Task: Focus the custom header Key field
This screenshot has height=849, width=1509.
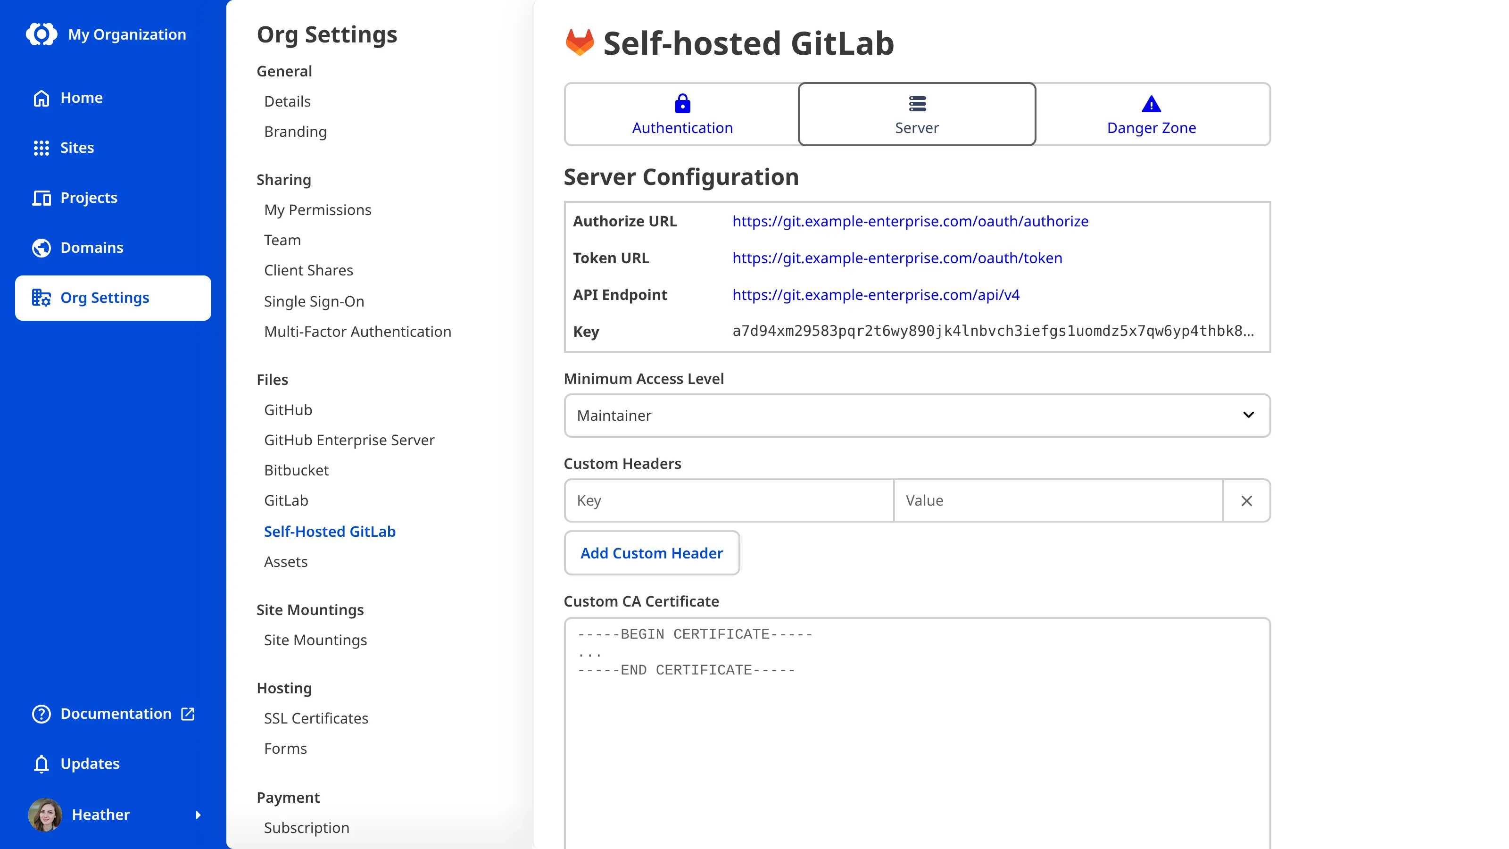Action: 729,500
